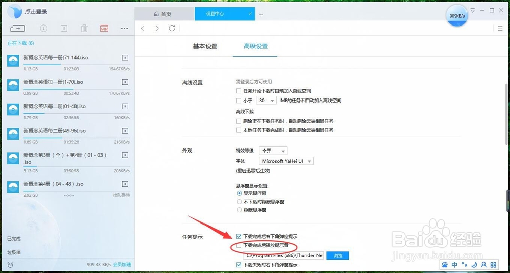The width and height of the screenshot is (510, 273).
Task: Select 隐藏悬浮窗 radio option
Action: 239,210
